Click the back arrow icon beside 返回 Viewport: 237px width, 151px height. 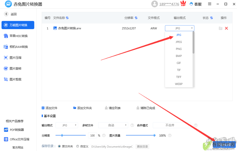(6, 14)
